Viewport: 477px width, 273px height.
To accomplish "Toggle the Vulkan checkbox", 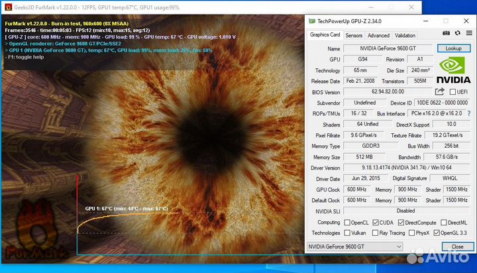I will (x=347, y=233).
